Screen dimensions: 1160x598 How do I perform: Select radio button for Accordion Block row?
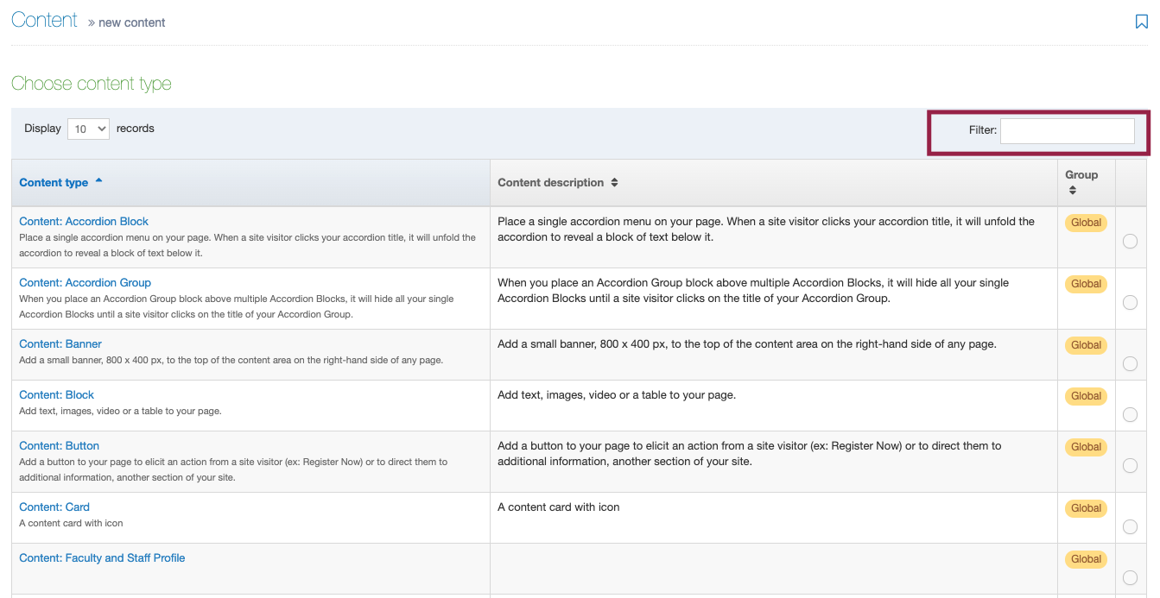[1130, 242]
